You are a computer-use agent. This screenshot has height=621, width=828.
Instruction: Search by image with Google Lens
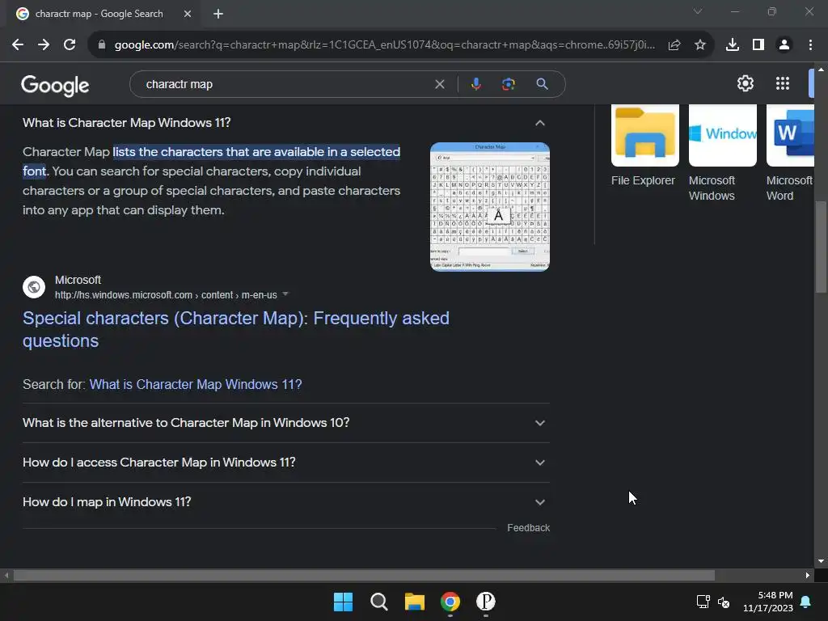[508, 84]
